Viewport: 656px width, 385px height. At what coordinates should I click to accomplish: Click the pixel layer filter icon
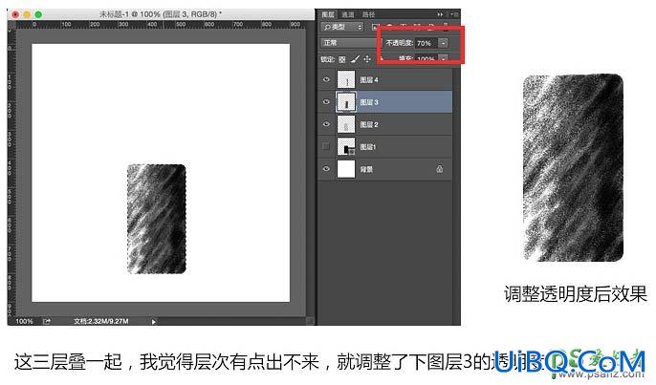point(375,27)
